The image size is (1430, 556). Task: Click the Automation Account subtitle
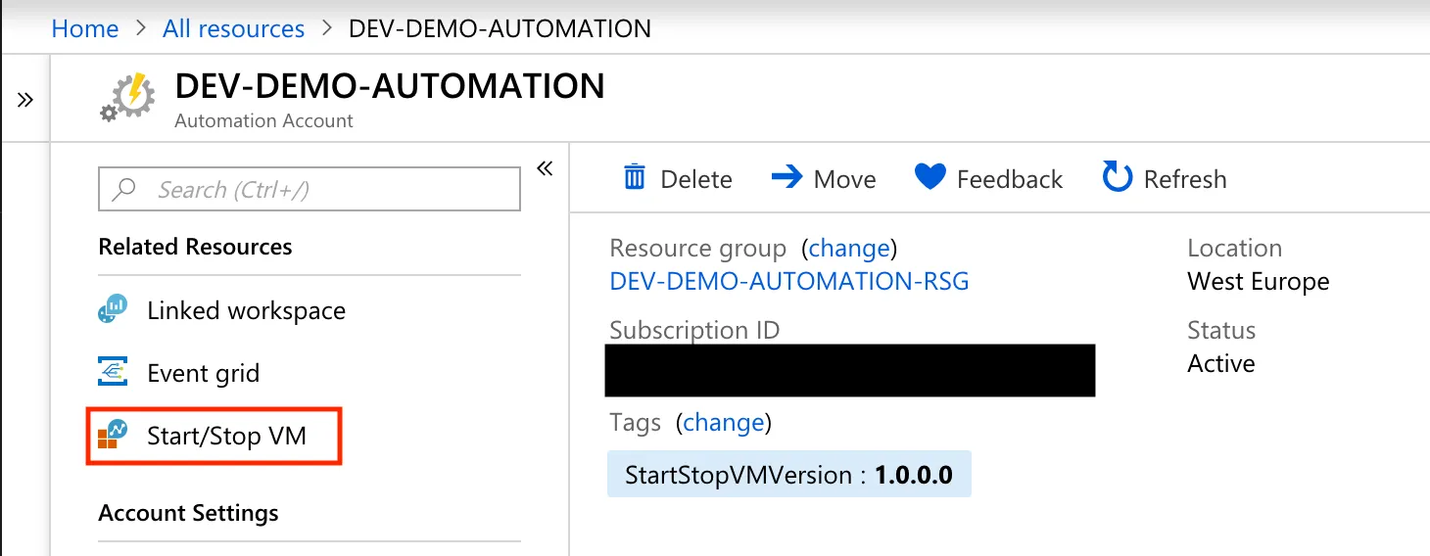pos(263,121)
